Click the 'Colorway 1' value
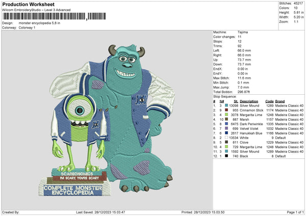 click(27, 28)
